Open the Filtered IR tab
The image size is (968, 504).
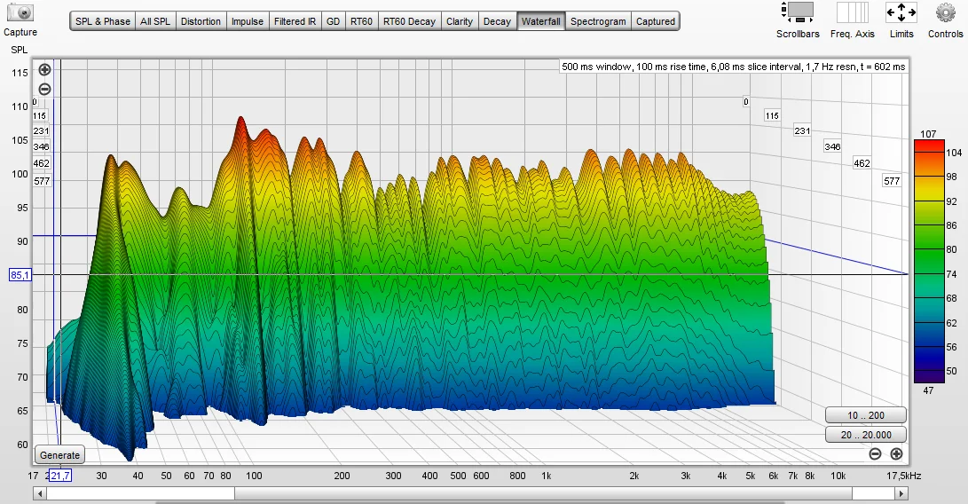295,21
